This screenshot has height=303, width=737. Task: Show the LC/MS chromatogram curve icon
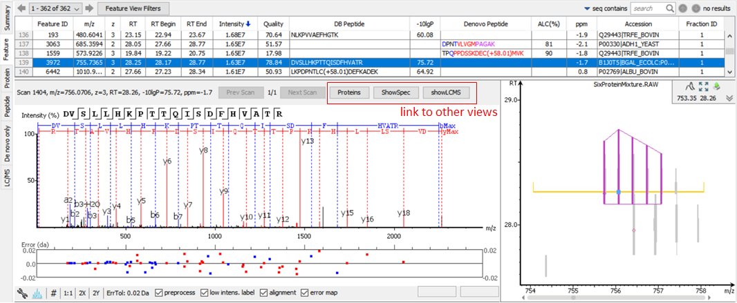(691, 86)
